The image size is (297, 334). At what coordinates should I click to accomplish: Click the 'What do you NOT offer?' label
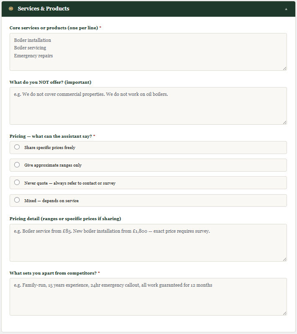click(50, 82)
